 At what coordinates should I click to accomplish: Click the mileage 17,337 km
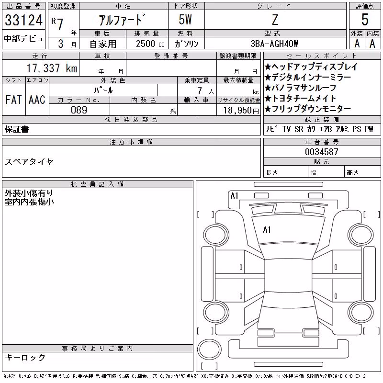[x=52, y=68]
